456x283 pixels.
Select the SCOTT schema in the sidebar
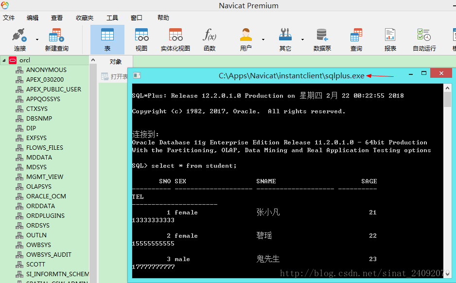[36, 264]
